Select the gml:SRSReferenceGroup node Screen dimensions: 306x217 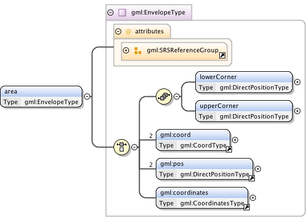[x=174, y=52]
